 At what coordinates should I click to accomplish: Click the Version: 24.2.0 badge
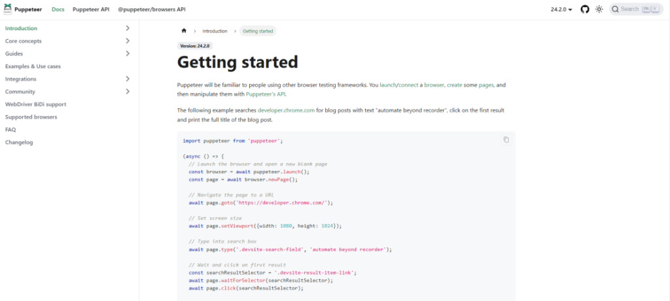point(195,46)
